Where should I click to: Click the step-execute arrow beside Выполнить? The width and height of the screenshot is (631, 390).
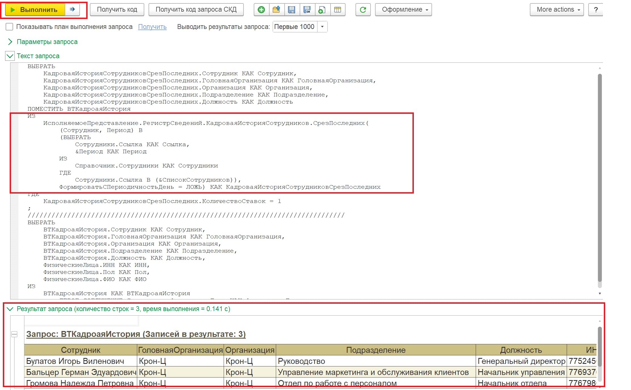[x=72, y=9]
